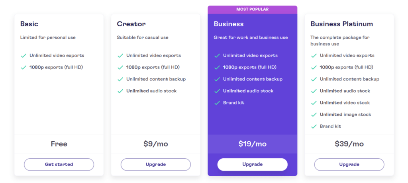Click checkmark beside Unlimited video stock
Viewport: 408px width, 183px height.
314,103
